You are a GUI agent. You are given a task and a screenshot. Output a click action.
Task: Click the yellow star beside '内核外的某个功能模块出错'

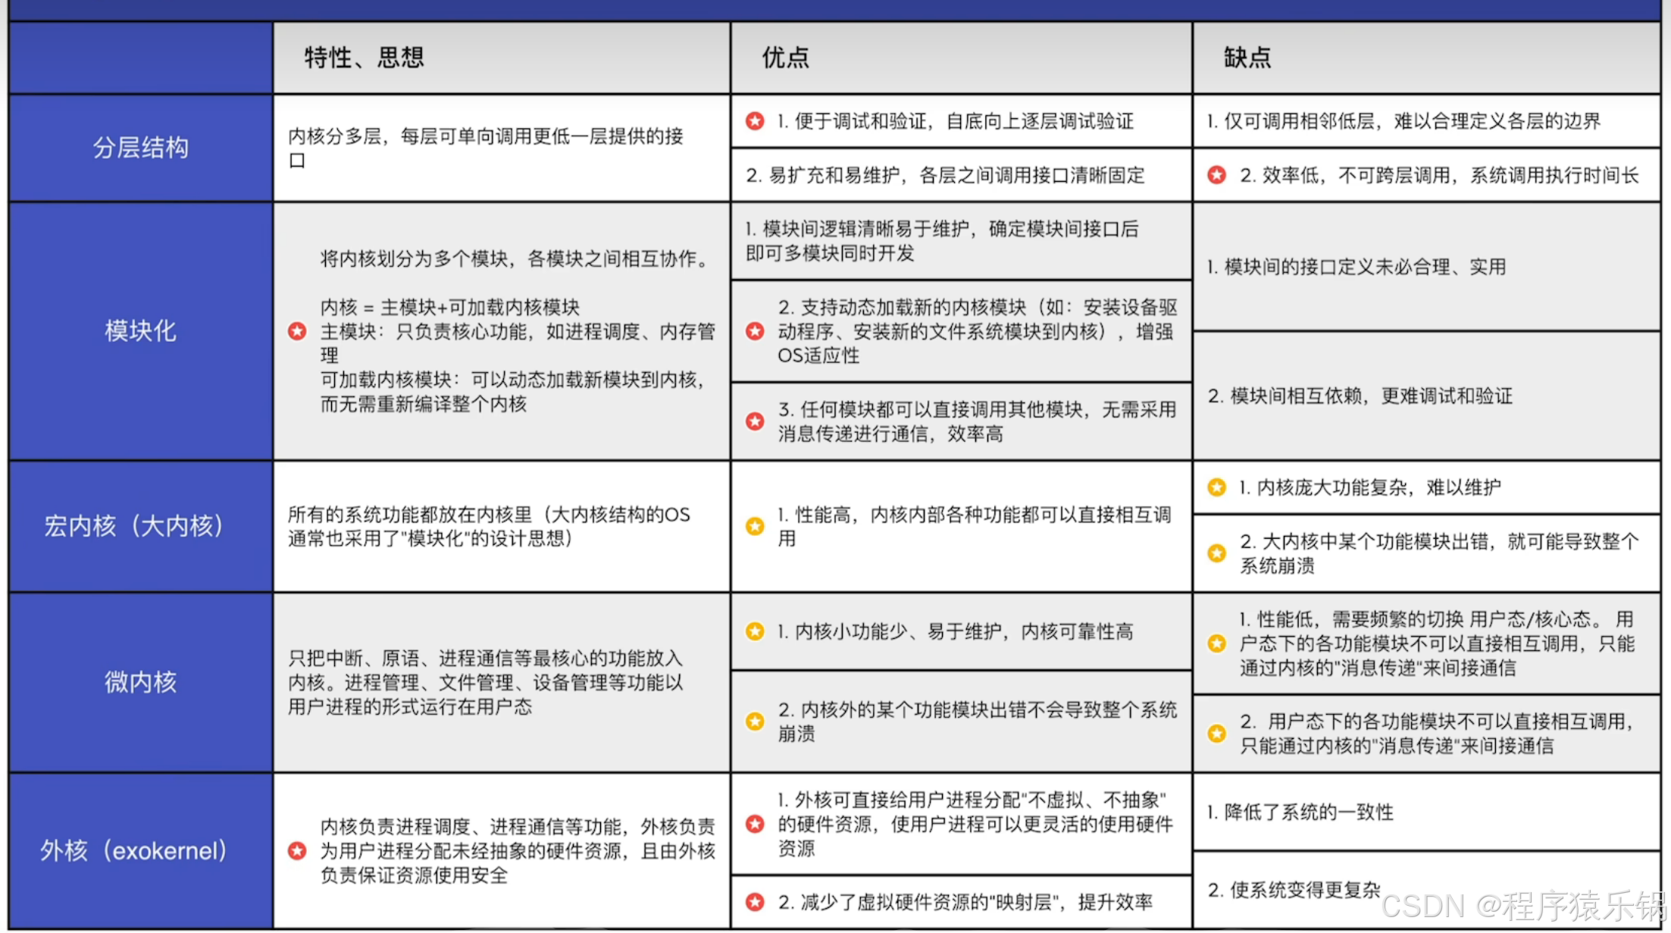tap(755, 722)
